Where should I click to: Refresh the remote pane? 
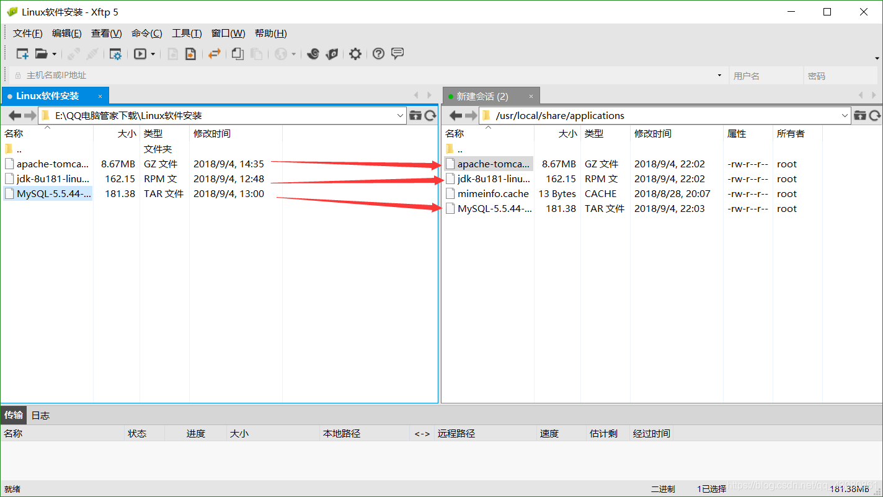(x=875, y=116)
